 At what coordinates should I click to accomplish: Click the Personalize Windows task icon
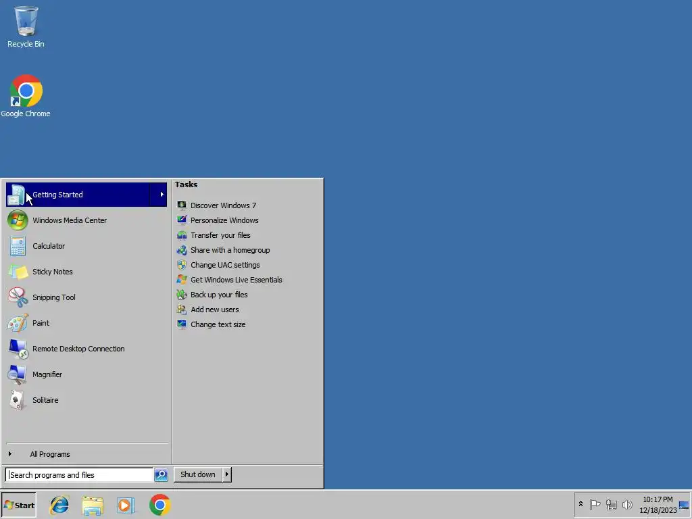click(x=181, y=220)
